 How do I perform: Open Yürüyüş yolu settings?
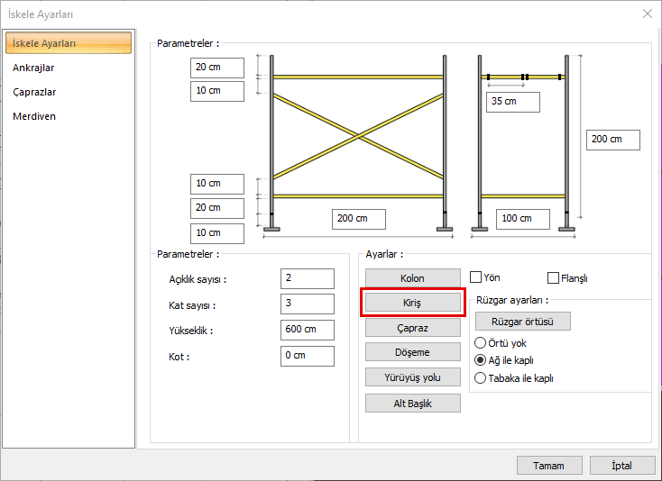click(x=412, y=377)
